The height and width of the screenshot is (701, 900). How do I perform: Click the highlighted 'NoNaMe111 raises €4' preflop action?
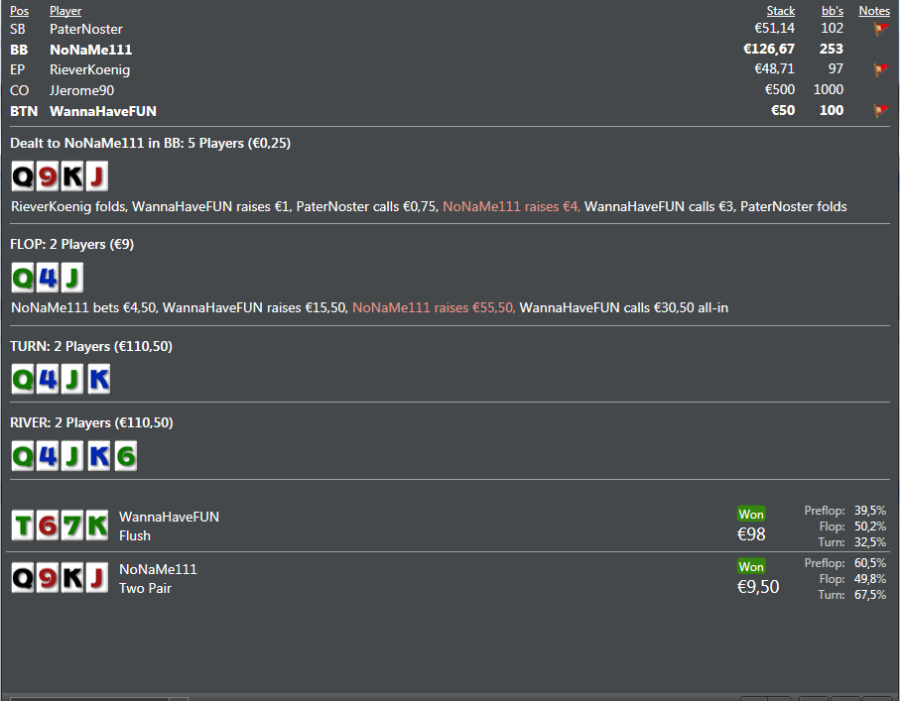tap(511, 207)
